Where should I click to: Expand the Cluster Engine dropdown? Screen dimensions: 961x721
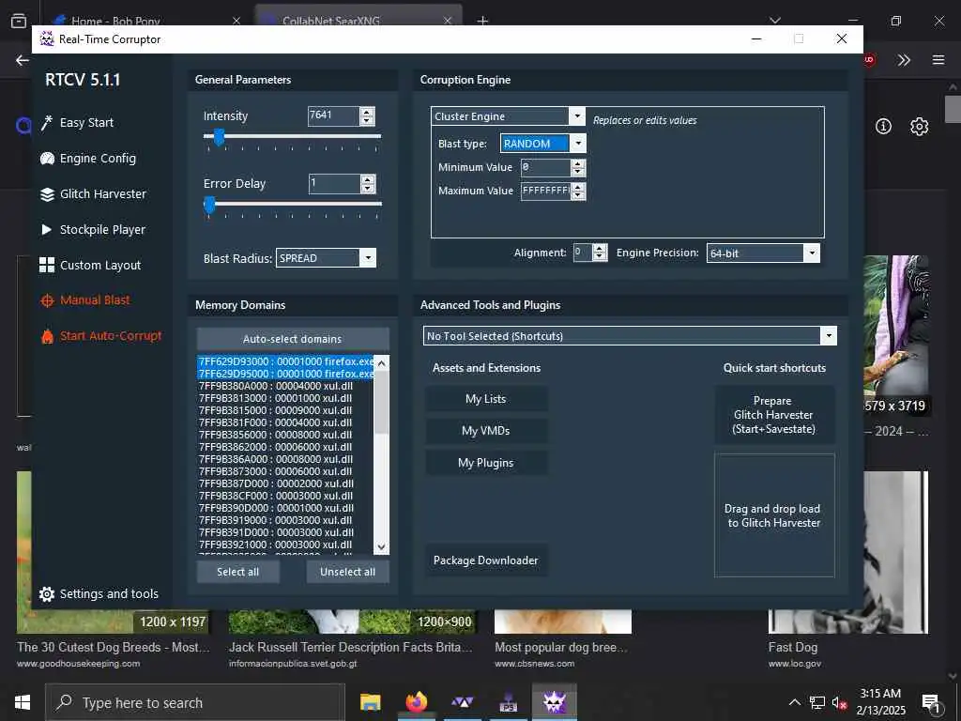pos(577,115)
